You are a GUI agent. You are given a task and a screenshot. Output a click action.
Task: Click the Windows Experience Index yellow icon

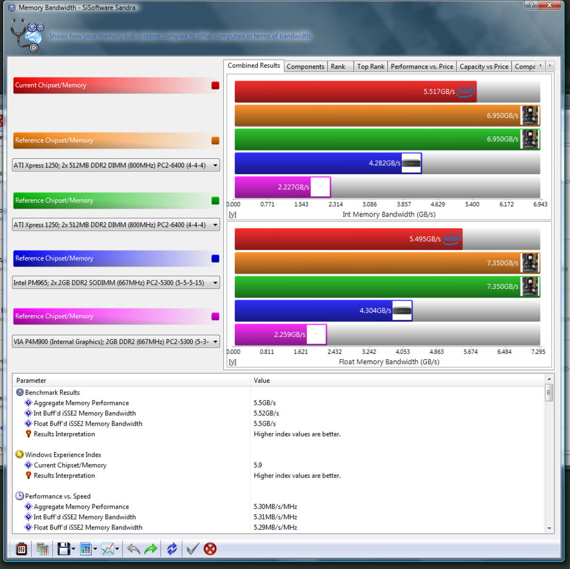coord(20,454)
